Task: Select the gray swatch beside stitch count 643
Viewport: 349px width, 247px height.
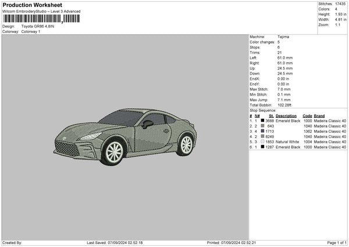Action: point(263,126)
